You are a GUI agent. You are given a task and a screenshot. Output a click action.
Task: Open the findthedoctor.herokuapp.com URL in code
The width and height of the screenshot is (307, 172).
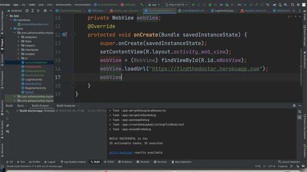point(206,69)
